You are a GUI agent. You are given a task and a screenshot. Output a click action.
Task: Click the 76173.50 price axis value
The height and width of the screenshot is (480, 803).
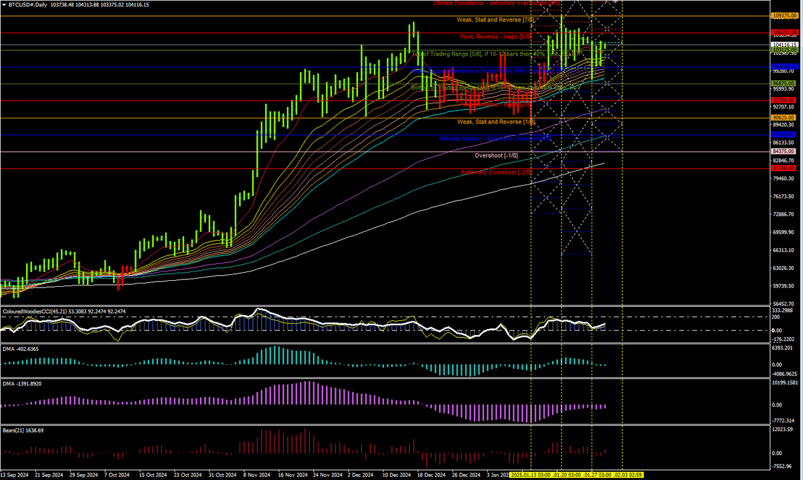pyautogui.click(x=784, y=197)
